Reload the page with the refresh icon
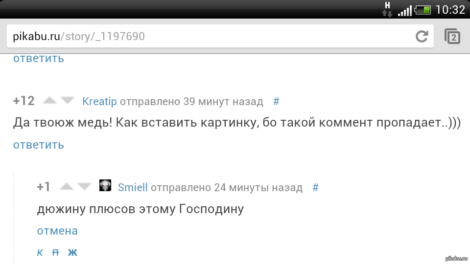470x264 pixels. [422, 36]
